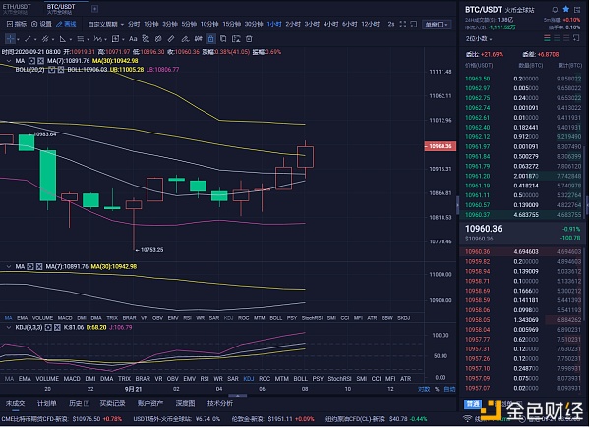Screen dimensions: 590x427
Task: Collapse the KDJ panel chevron
Action: 8,328
